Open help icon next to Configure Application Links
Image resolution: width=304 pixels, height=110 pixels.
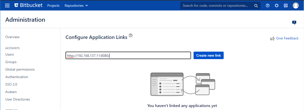(x=131, y=35)
